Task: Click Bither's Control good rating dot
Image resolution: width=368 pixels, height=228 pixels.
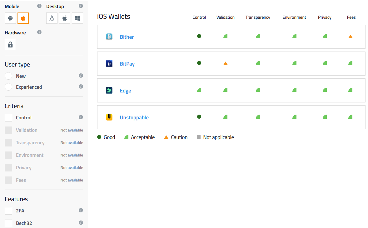Action: [199, 36]
